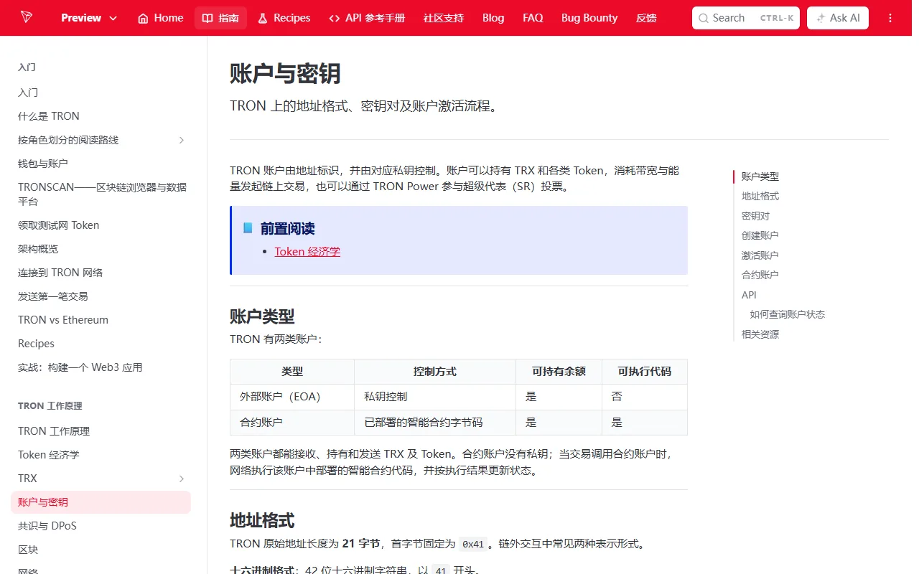919x574 pixels.
Task: Expand the TRX section chevron
Action: (182, 479)
